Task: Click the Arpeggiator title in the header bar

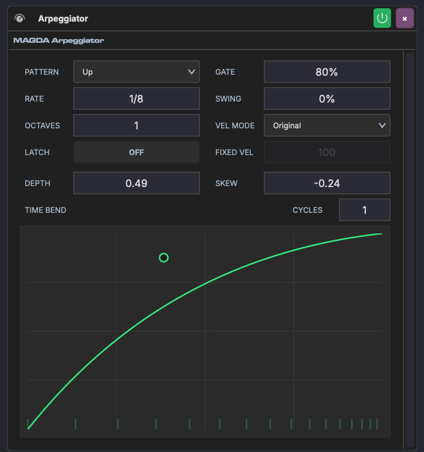Action: (x=62, y=18)
